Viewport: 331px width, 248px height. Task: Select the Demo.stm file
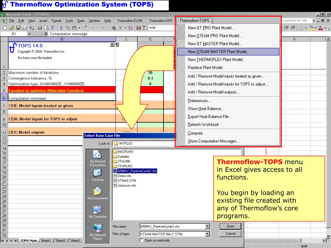point(123,176)
